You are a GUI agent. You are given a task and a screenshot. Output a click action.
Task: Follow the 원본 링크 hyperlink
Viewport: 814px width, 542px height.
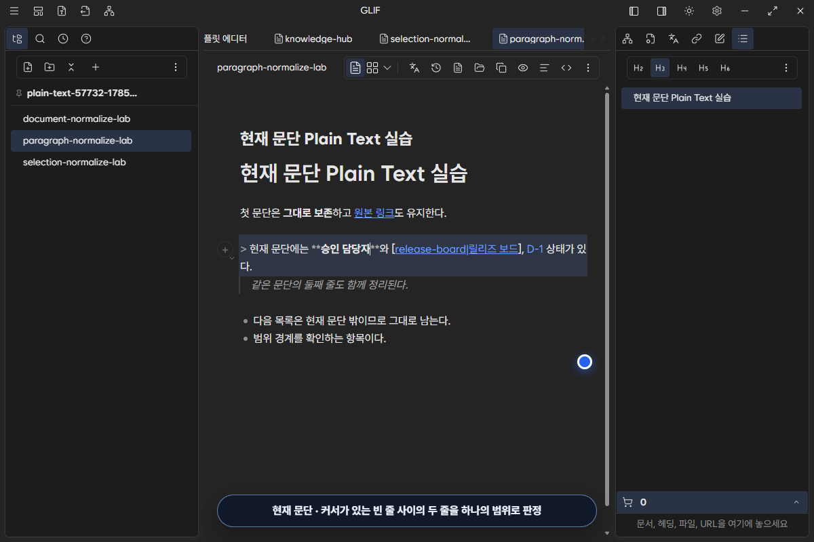[374, 213]
